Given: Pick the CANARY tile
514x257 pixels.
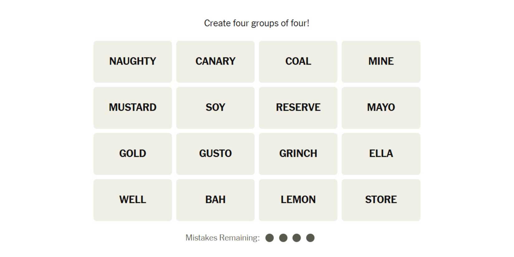Looking at the screenshot, I should (215, 61).
